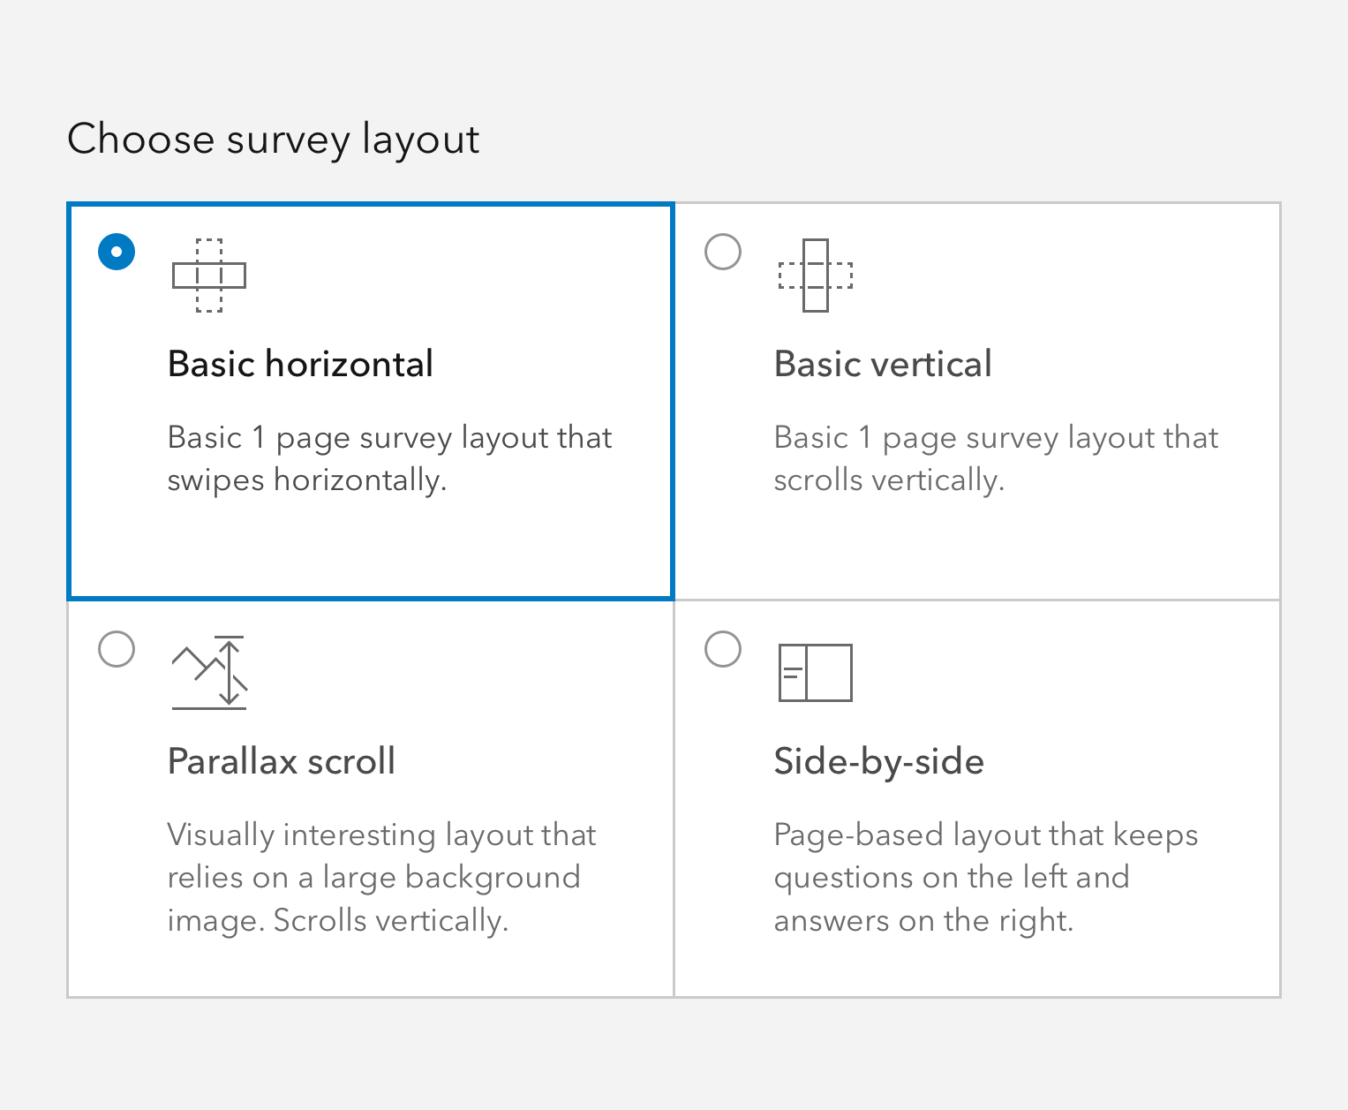
Task: Click the "Basic vertical" title
Action: 883,364
